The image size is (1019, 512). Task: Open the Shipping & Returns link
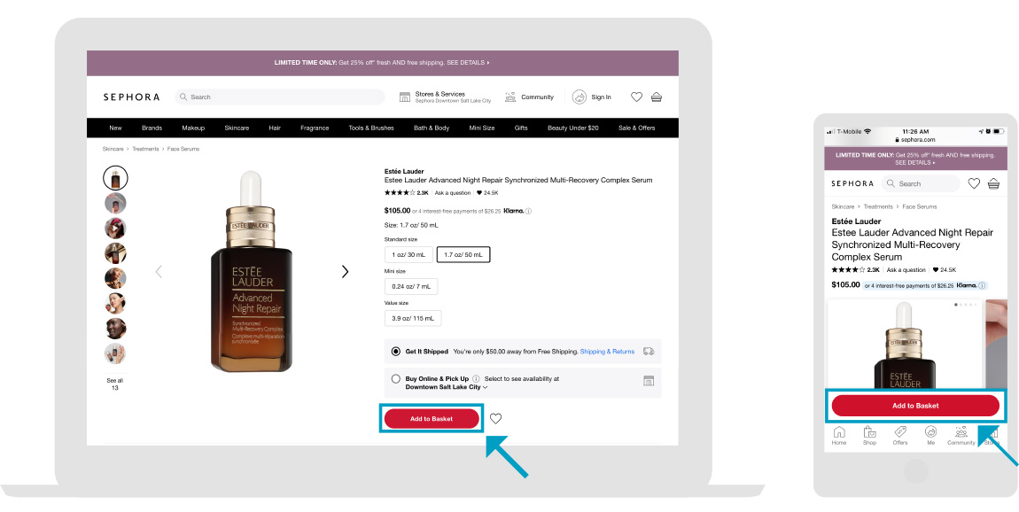tap(607, 352)
